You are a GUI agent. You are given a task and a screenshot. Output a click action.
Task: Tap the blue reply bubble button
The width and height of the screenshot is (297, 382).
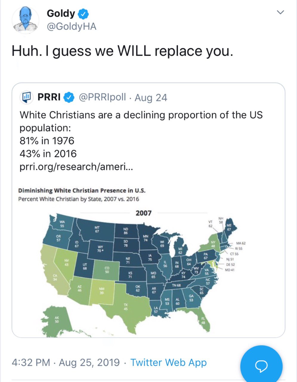pyautogui.click(x=261, y=366)
